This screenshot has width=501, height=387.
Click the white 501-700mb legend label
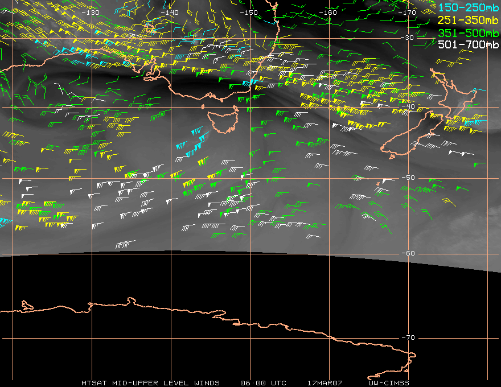pyautogui.click(x=468, y=44)
